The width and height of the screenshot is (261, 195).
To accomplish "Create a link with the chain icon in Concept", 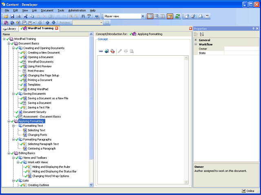I will coord(101,51).
